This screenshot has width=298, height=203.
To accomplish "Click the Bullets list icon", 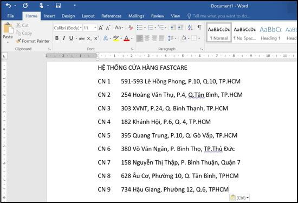I will [x=140, y=28].
